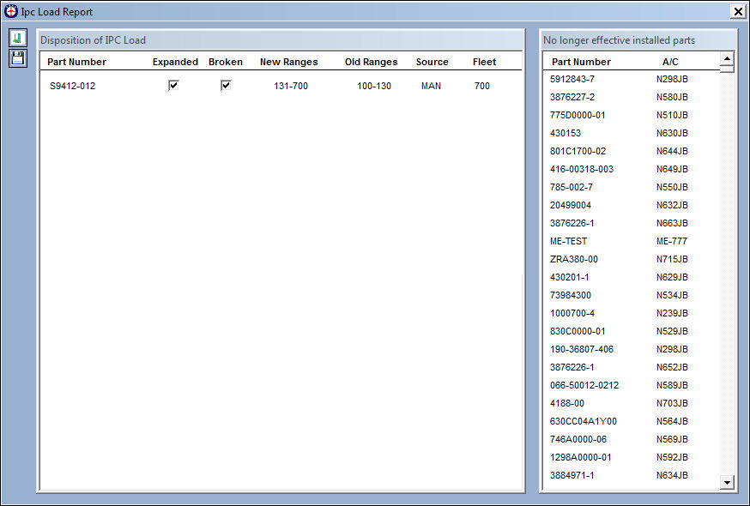Click the floppy disk save icon
Screen dimensions: 750x506
click(x=18, y=58)
